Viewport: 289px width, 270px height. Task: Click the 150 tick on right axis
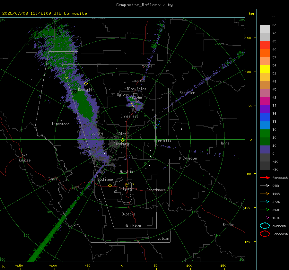[x=248, y=38]
